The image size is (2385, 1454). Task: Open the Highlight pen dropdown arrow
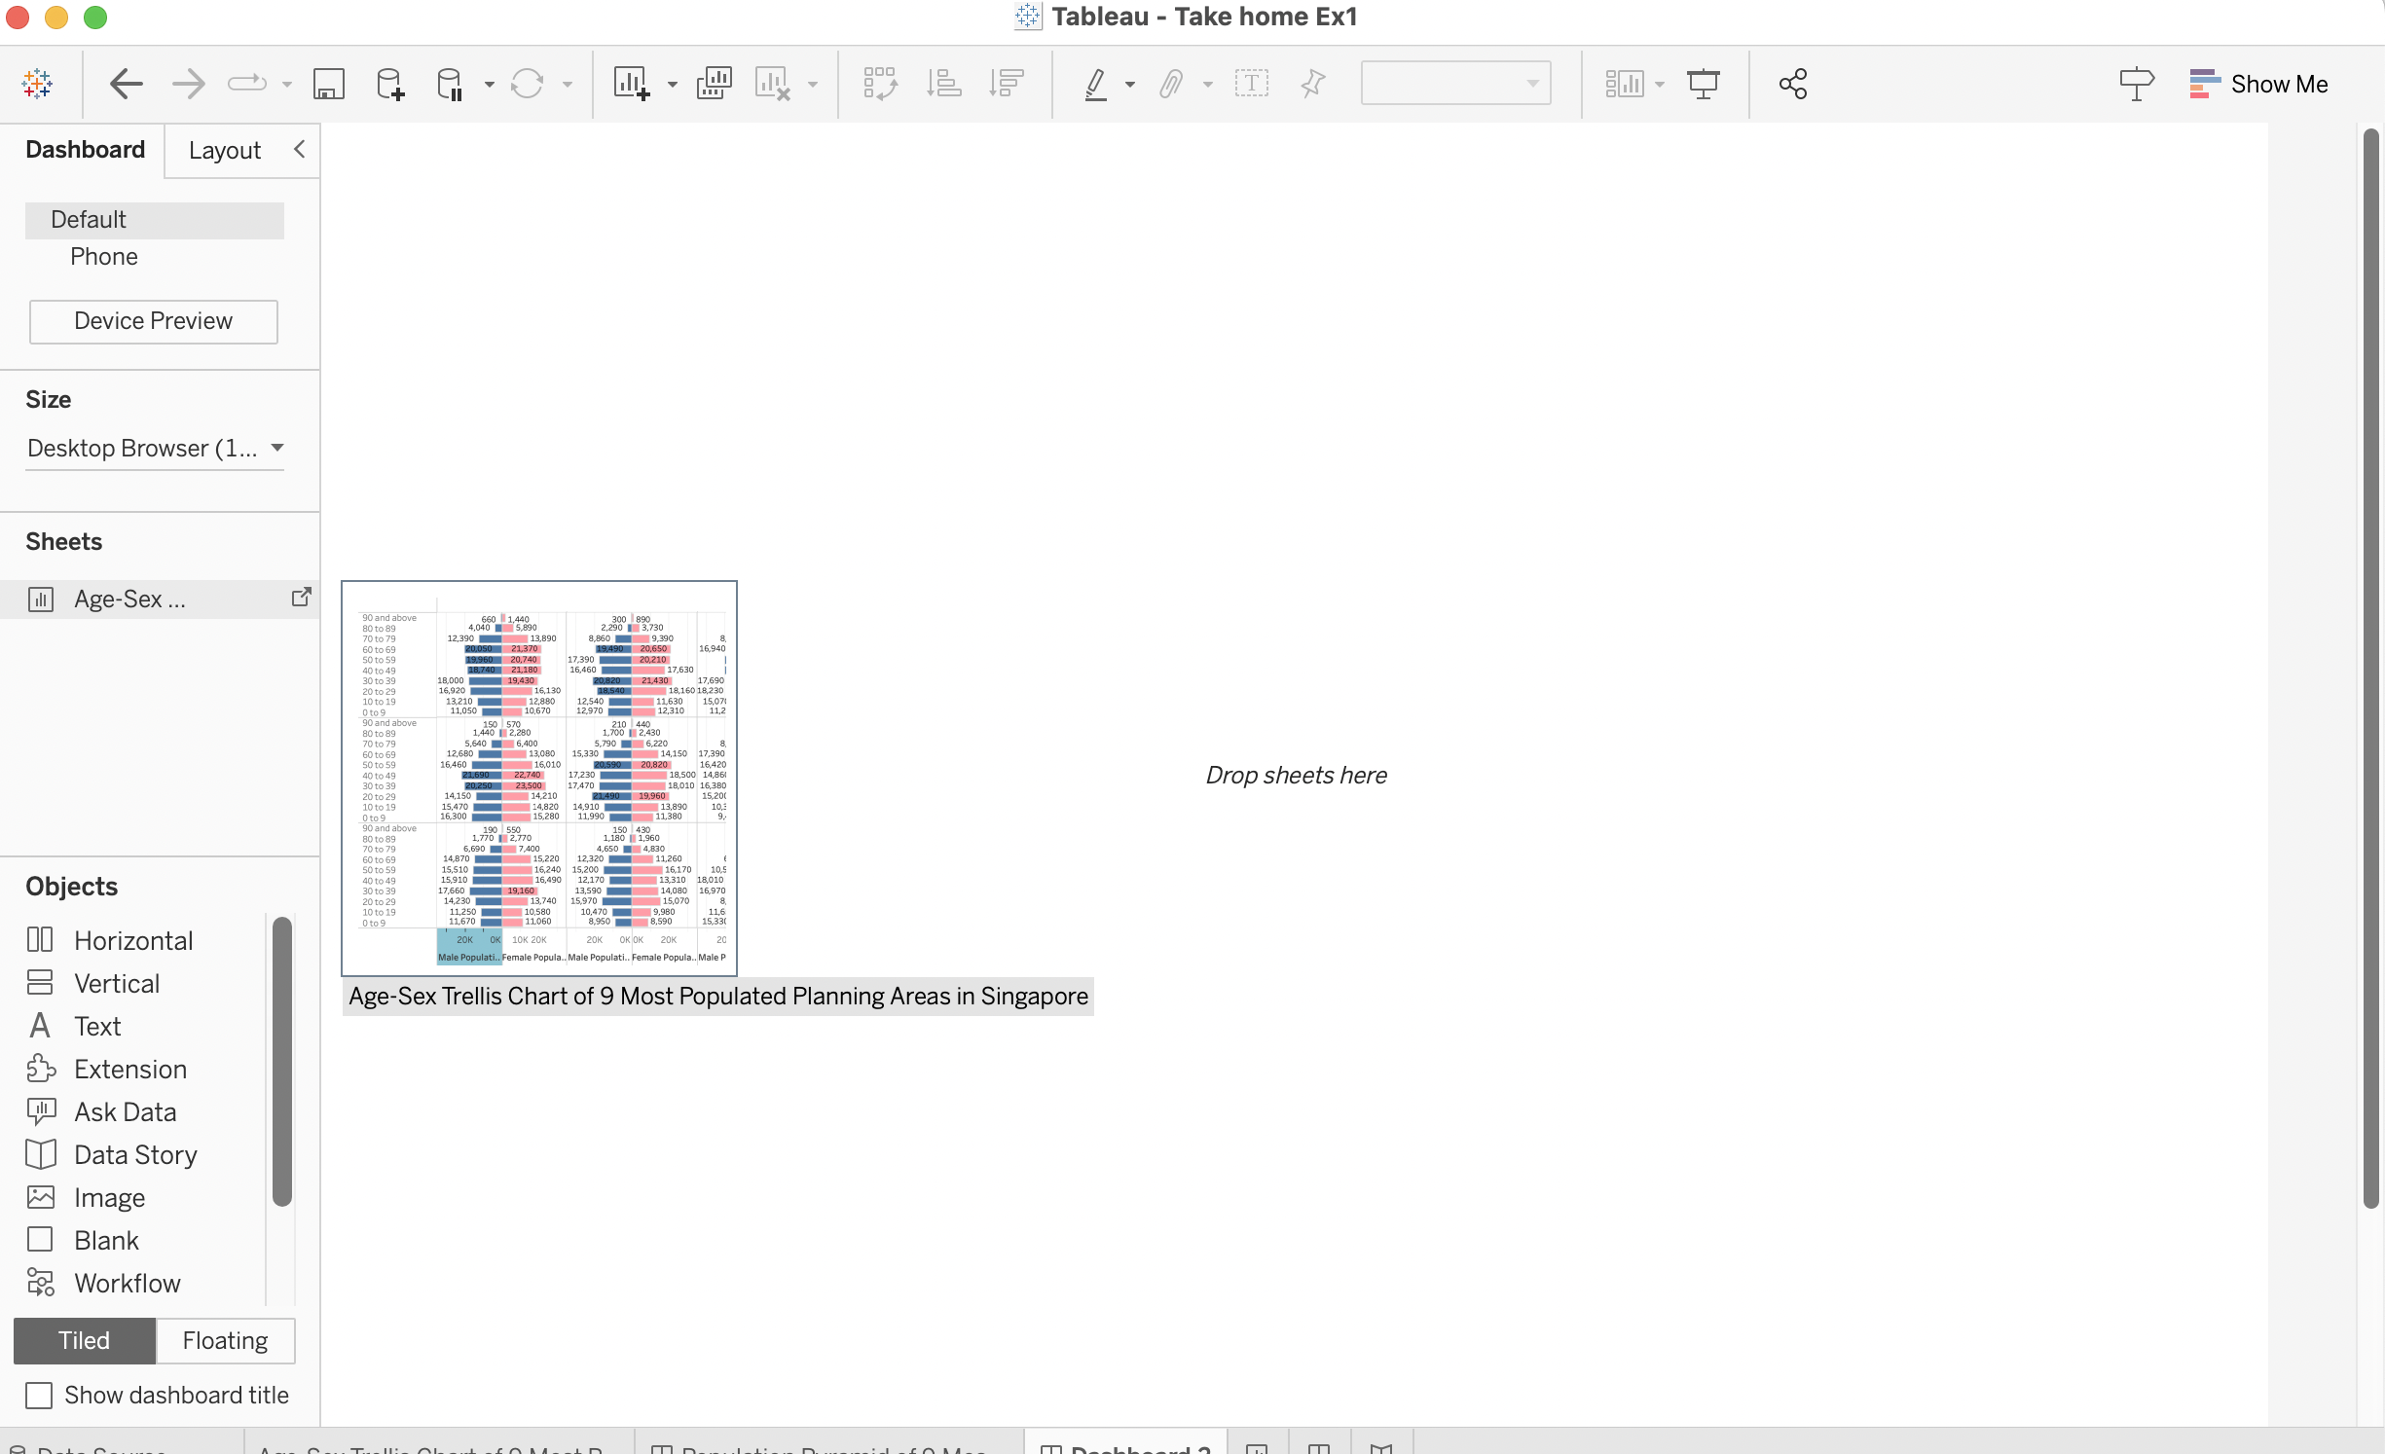point(1129,85)
